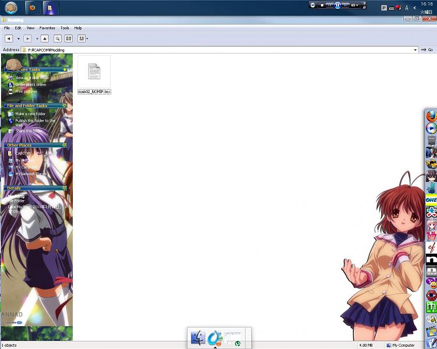Open My Computer in Other Places
Viewport: 437px width, 349px height.
(x=26, y=167)
